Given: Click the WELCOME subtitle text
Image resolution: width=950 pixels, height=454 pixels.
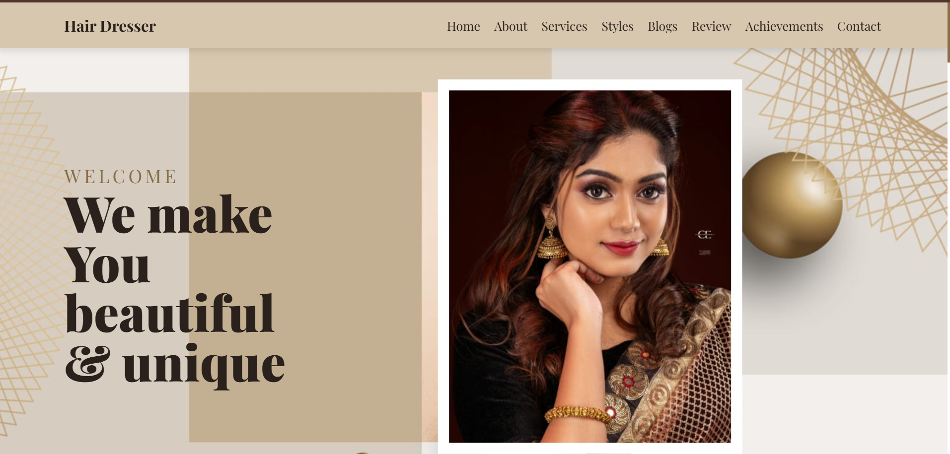Looking at the screenshot, I should pyautogui.click(x=120, y=177).
